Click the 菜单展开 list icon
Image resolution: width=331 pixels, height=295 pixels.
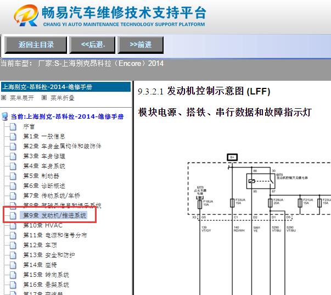(x=4, y=98)
